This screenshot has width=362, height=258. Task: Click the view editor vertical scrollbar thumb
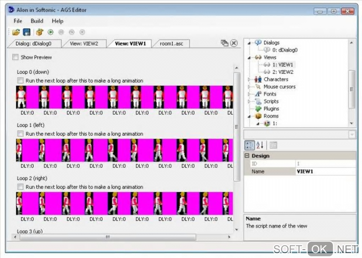click(237, 127)
